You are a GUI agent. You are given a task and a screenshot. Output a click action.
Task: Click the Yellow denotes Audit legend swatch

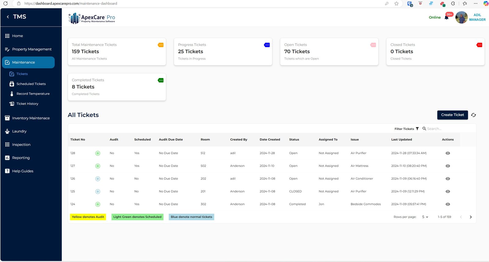tap(88, 217)
